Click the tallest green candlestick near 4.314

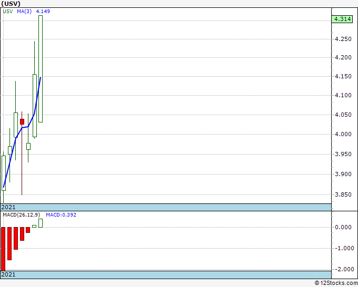click(41, 69)
